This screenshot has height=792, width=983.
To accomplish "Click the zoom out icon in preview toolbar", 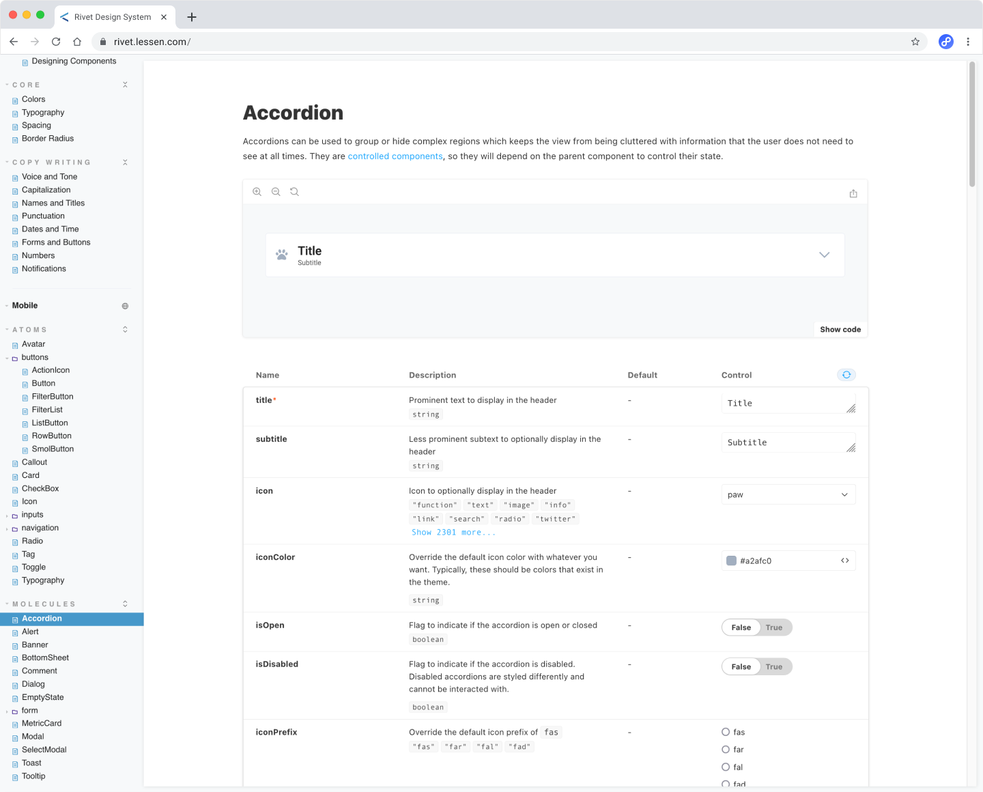I will [276, 192].
